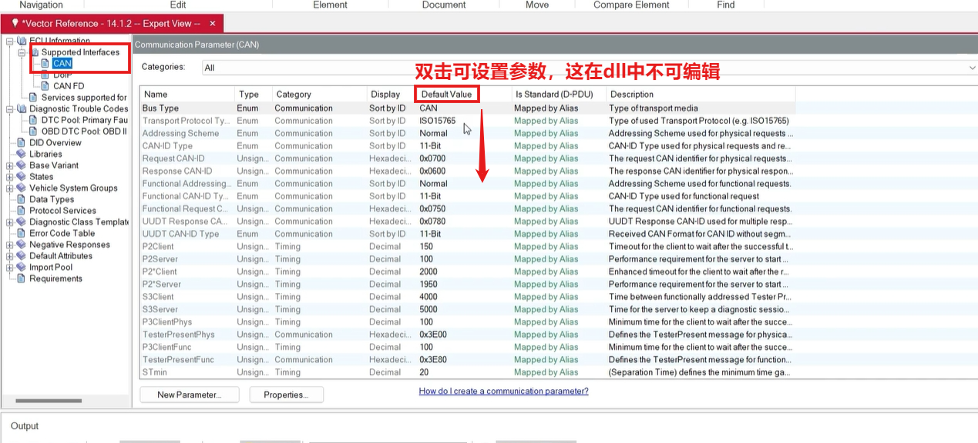This screenshot has width=978, height=443.
Task: Click the Vehicle System Groups icon
Action: [22, 188]
